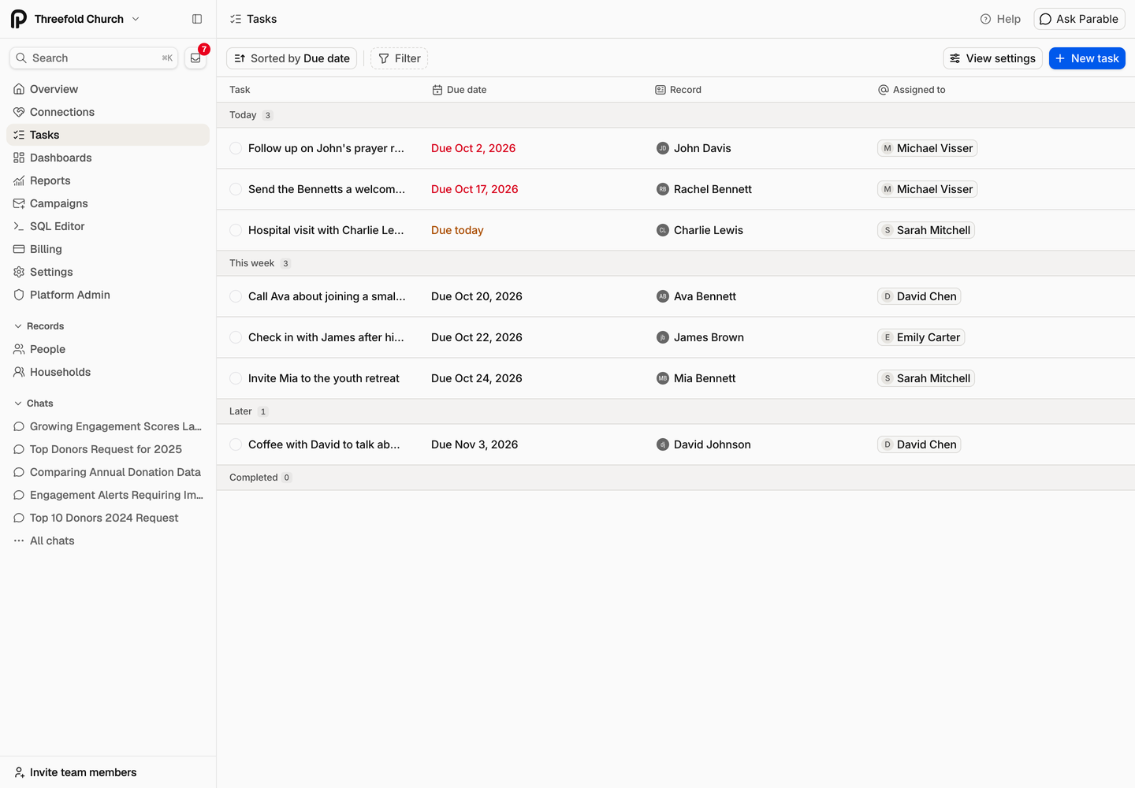Open Overview in the sidebar

[108, 89]
